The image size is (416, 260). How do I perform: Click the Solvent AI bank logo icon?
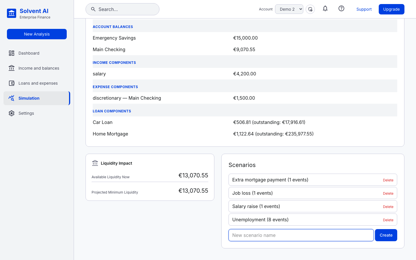(12, 13)
